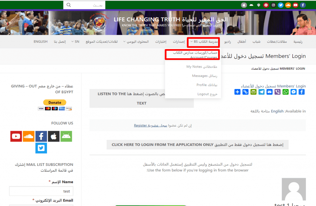Open the Instagram icon in top bar
The height and width of the screenshot is (206, 316).
pyautogui.click(x=273, y=5)
